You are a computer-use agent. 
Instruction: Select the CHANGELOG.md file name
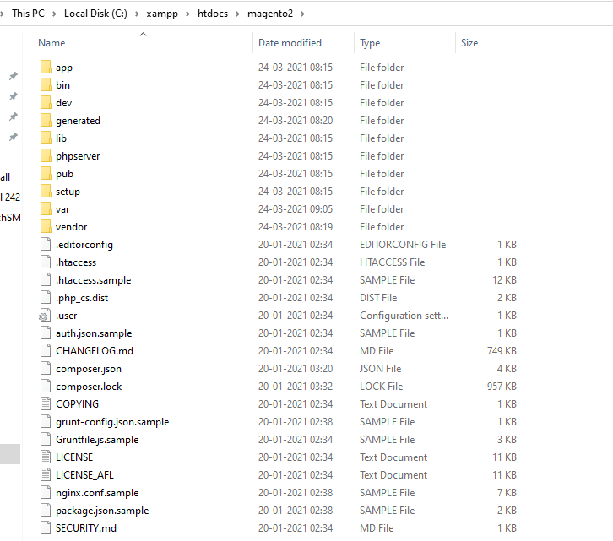(x=95, y=350)
